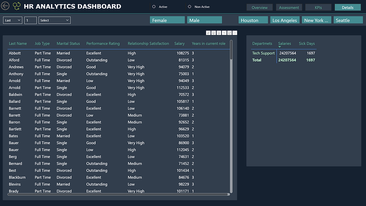Open the Select period dropdown

point(55,20)
